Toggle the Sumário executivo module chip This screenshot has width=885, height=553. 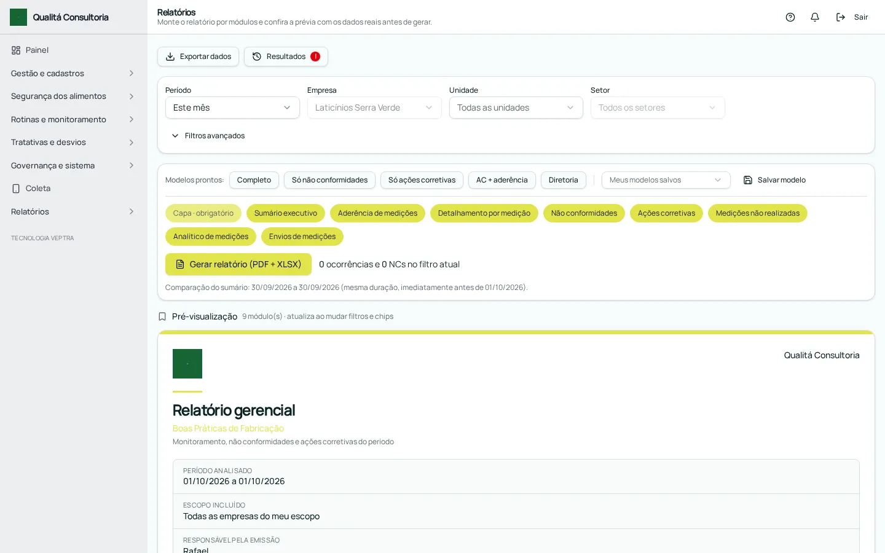(x=286, y=213)
